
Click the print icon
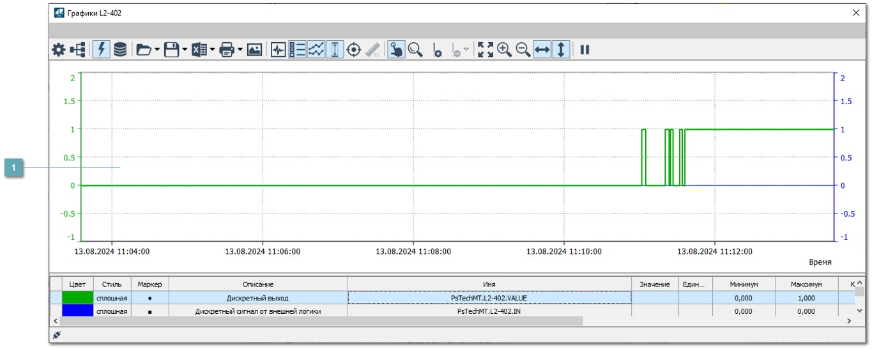pyautogui.click(x=227, y=50)
